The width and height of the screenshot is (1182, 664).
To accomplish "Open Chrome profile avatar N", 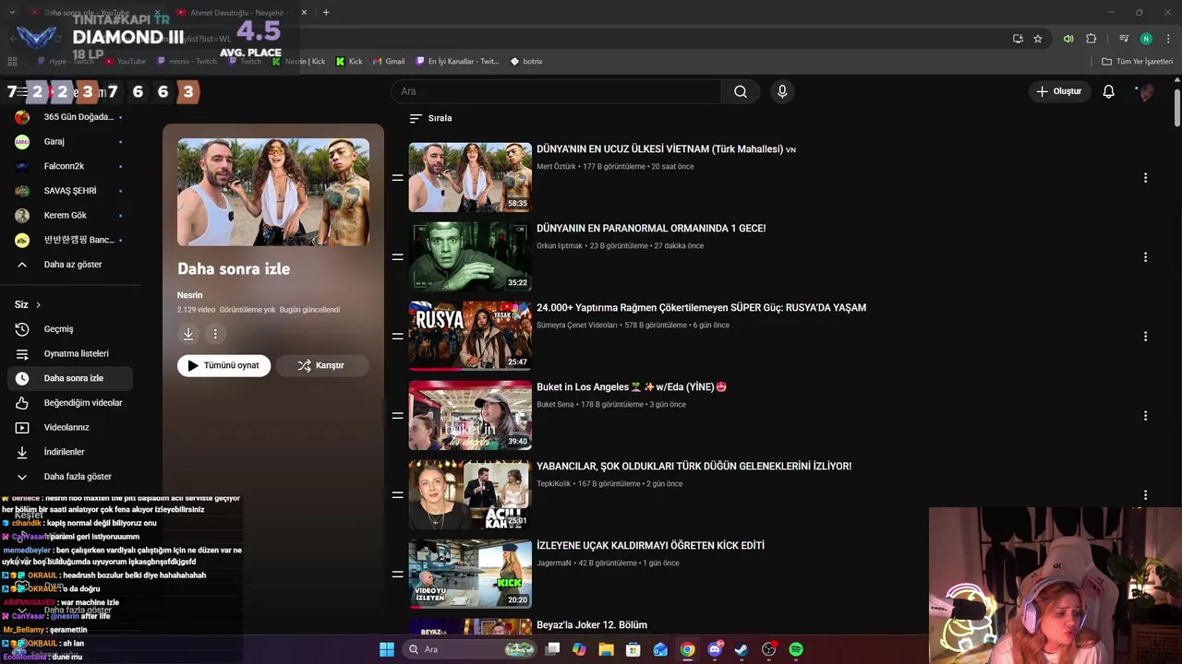I will click(x=1146, y=39).
